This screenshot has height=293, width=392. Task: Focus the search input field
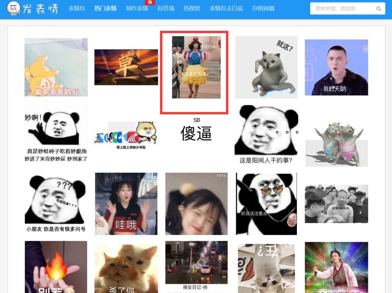pos(343,9)
